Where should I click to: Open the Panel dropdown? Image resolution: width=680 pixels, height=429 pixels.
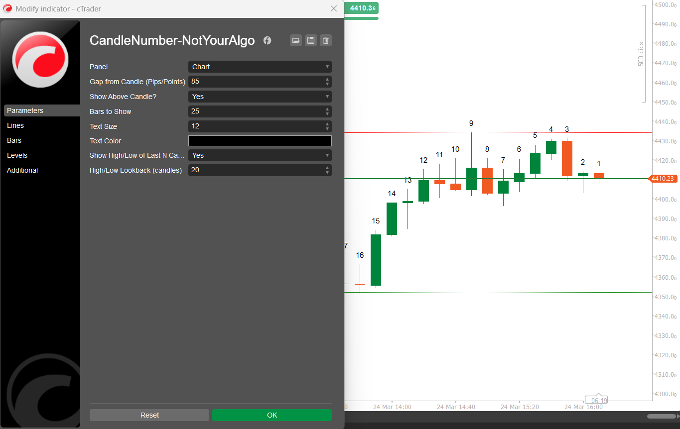[x=260, y=67]
